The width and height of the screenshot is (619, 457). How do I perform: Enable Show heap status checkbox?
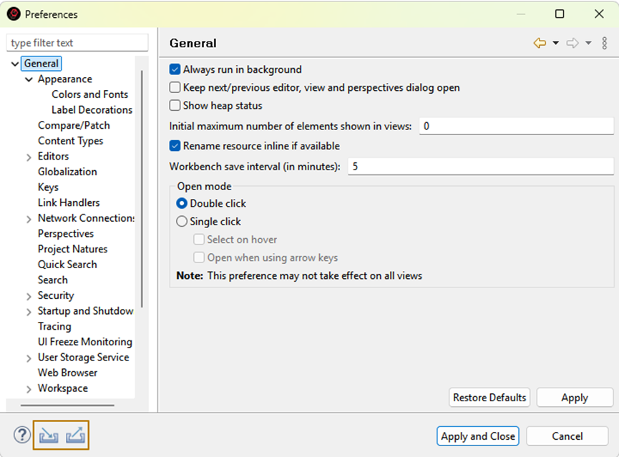tap(175, 106)
